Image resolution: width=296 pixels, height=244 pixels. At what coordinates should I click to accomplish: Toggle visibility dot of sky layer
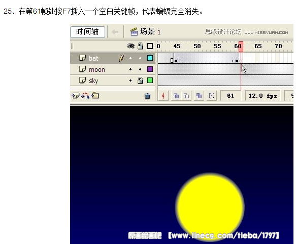coord(130,80)
